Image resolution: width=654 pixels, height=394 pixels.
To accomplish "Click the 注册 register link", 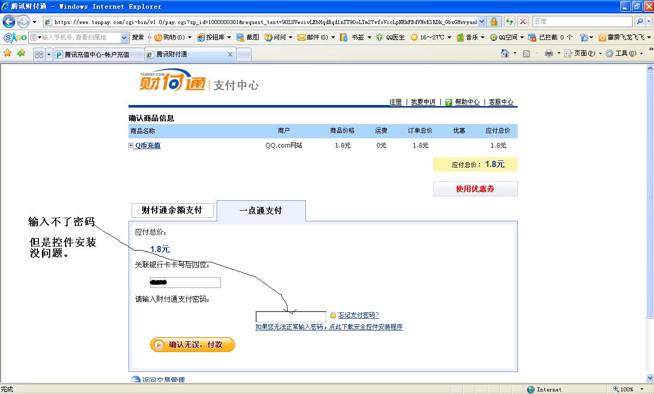I will pyautogui.click(x=395, y=102).
